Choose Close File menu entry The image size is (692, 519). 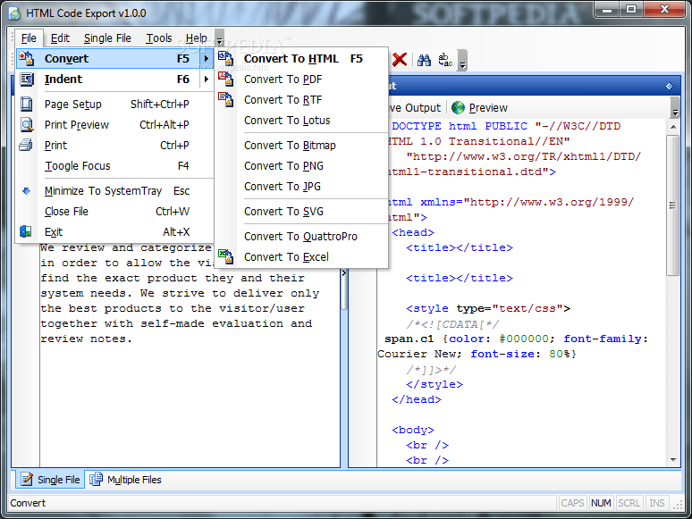coord(115,212)
